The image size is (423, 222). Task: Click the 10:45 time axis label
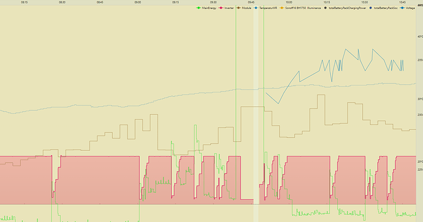tap(402, 2)
